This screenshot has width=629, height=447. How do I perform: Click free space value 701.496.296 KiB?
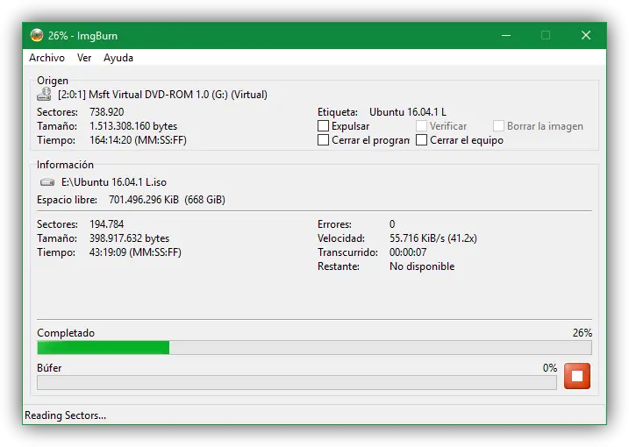pyautogui.click(x=144, y=200)
